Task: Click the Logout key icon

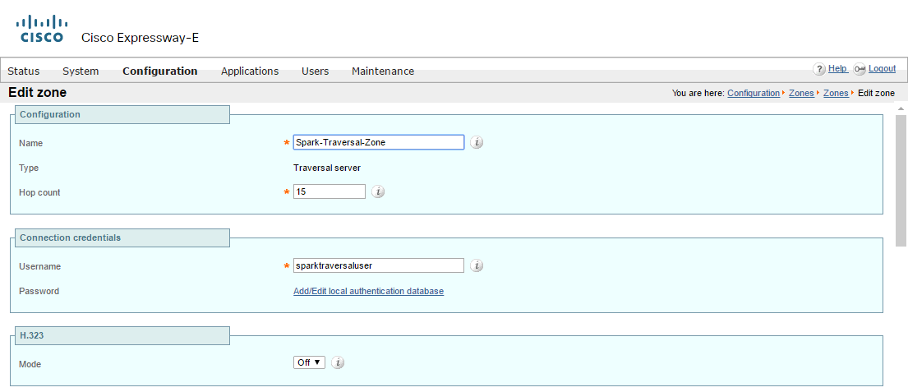Action: 860,70
